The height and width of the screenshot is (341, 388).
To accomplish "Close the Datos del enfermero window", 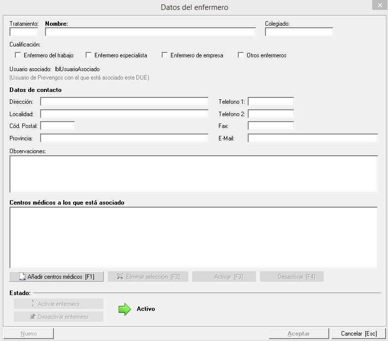I will point(379,5).
